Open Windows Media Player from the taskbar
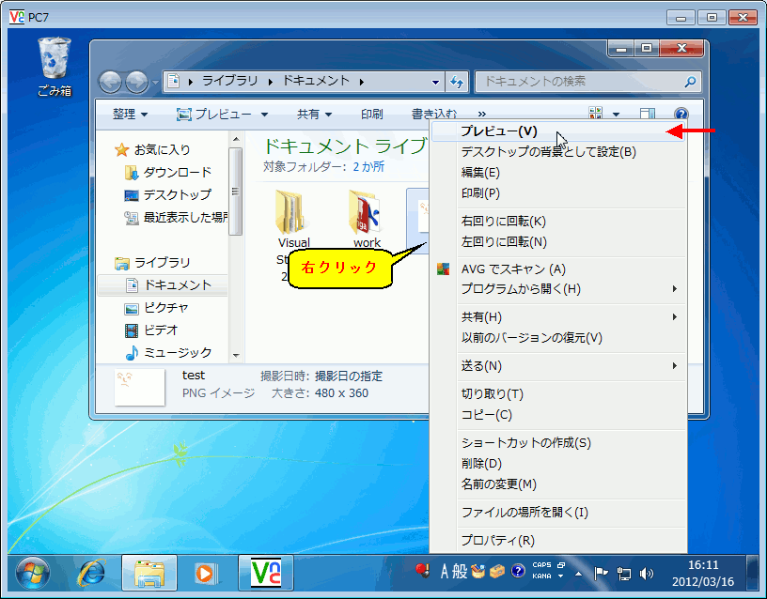 pyautogui.click(x=207, y=573)
